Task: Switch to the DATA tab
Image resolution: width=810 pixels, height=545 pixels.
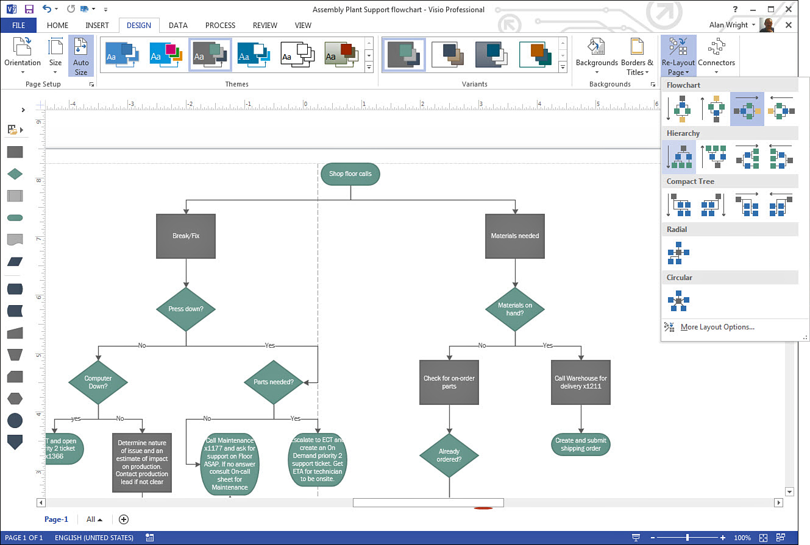Action: (x=178, y=26)
